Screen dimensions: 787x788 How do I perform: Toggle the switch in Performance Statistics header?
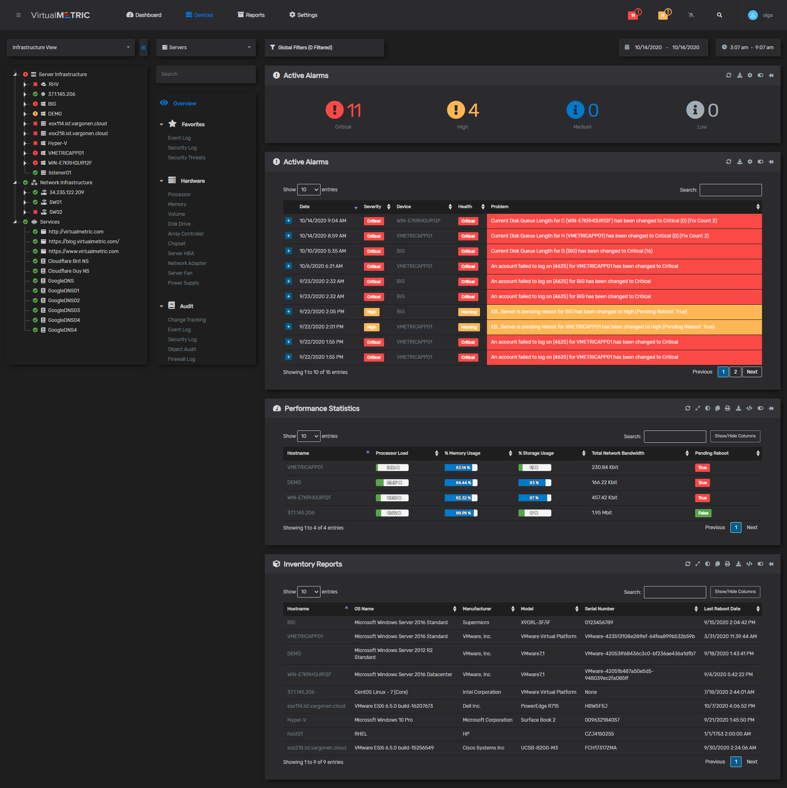pos(760,408)
